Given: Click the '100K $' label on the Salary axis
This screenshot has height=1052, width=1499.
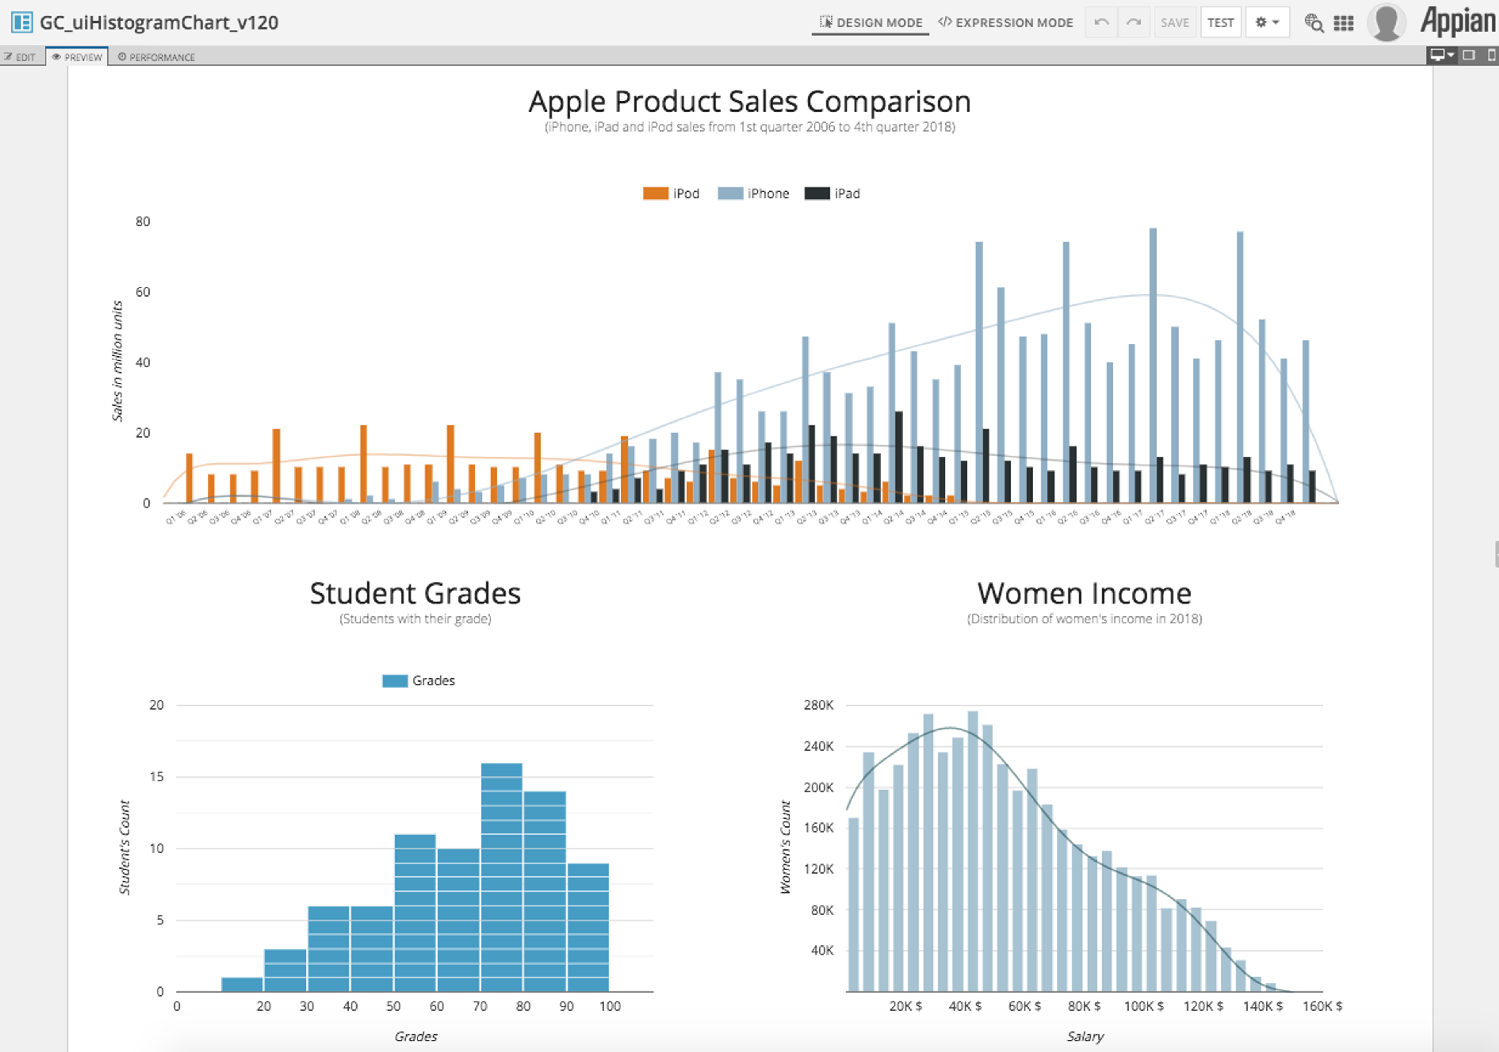Looking at the screenshot, I should [1144, 1006].
